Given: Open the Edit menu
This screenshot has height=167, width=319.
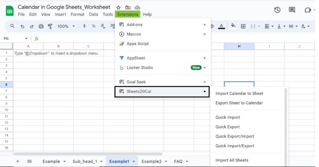Looking at the screenshot, I should (x=33, y=15).
